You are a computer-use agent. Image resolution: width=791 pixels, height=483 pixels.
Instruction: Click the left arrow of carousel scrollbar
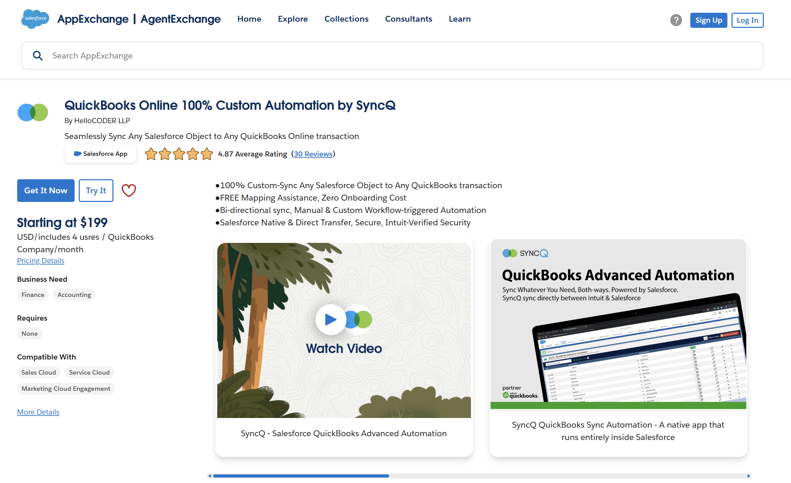pyautogui.click(x=210, y=476)
